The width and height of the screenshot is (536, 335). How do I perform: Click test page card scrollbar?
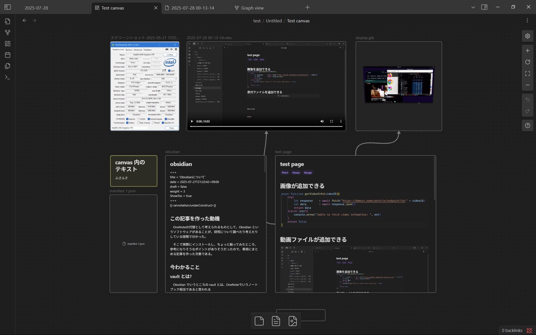pyautogui.click(x=434, y=178)
